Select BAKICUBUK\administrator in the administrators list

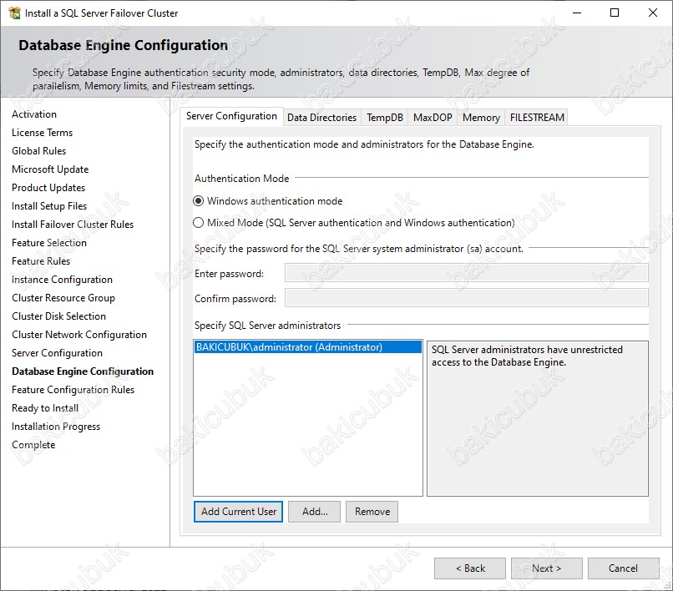click(x=308, y=346)
